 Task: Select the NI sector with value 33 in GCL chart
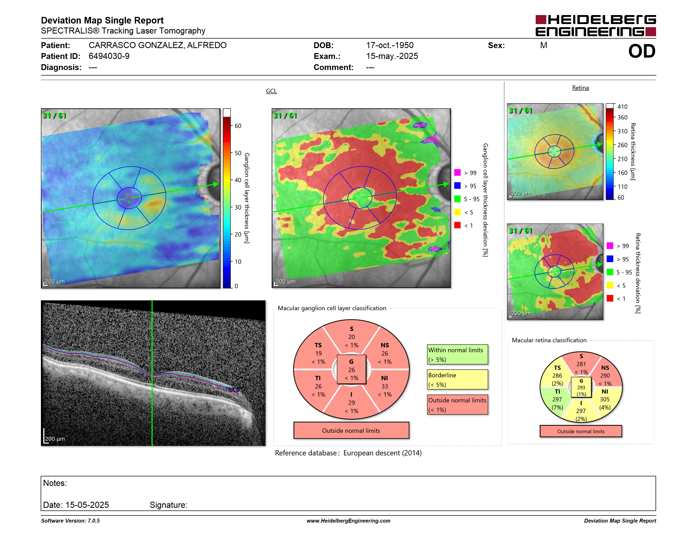click(x=385, y=386)
